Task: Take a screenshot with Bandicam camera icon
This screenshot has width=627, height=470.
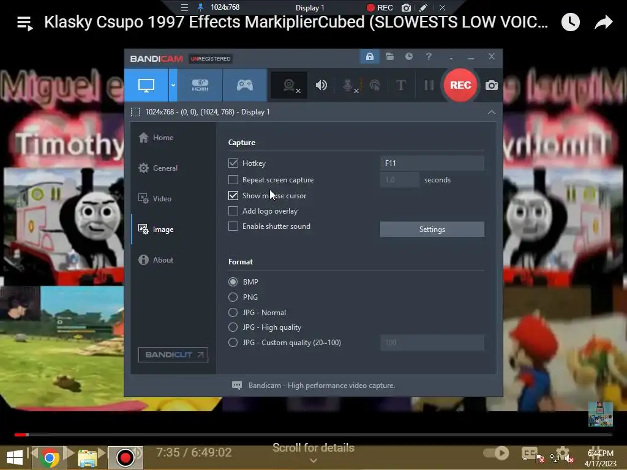Action: coord(492,85)
